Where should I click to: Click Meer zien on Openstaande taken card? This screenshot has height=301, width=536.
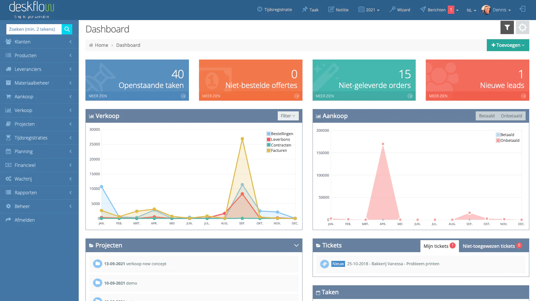point(137,96)
